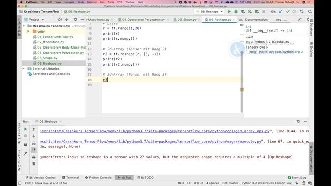
Task: Open the Terminal tool window tab
Action: (70, 178)
